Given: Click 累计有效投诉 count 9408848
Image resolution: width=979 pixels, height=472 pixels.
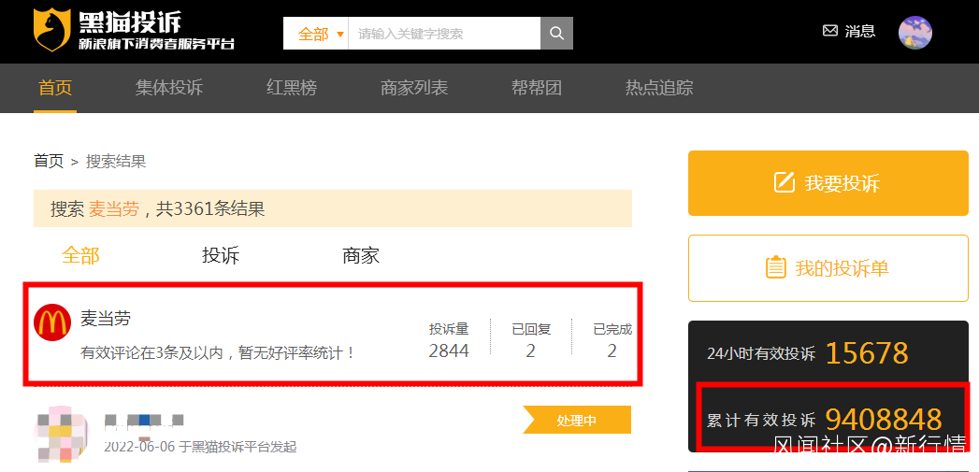Looking at the screenshot, I should 884,420.
